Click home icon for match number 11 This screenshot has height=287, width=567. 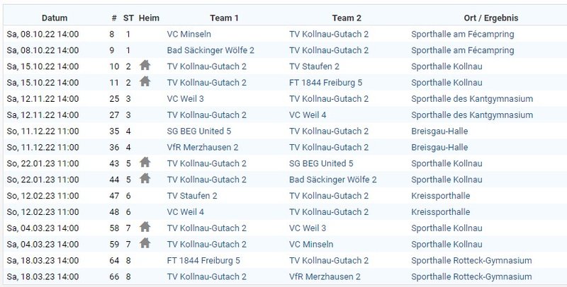[x=145, y=81]
